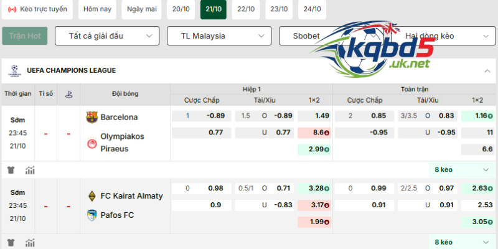Click the FC Kairat Almaty crest

pyautogui.click(x=92, y=195)
